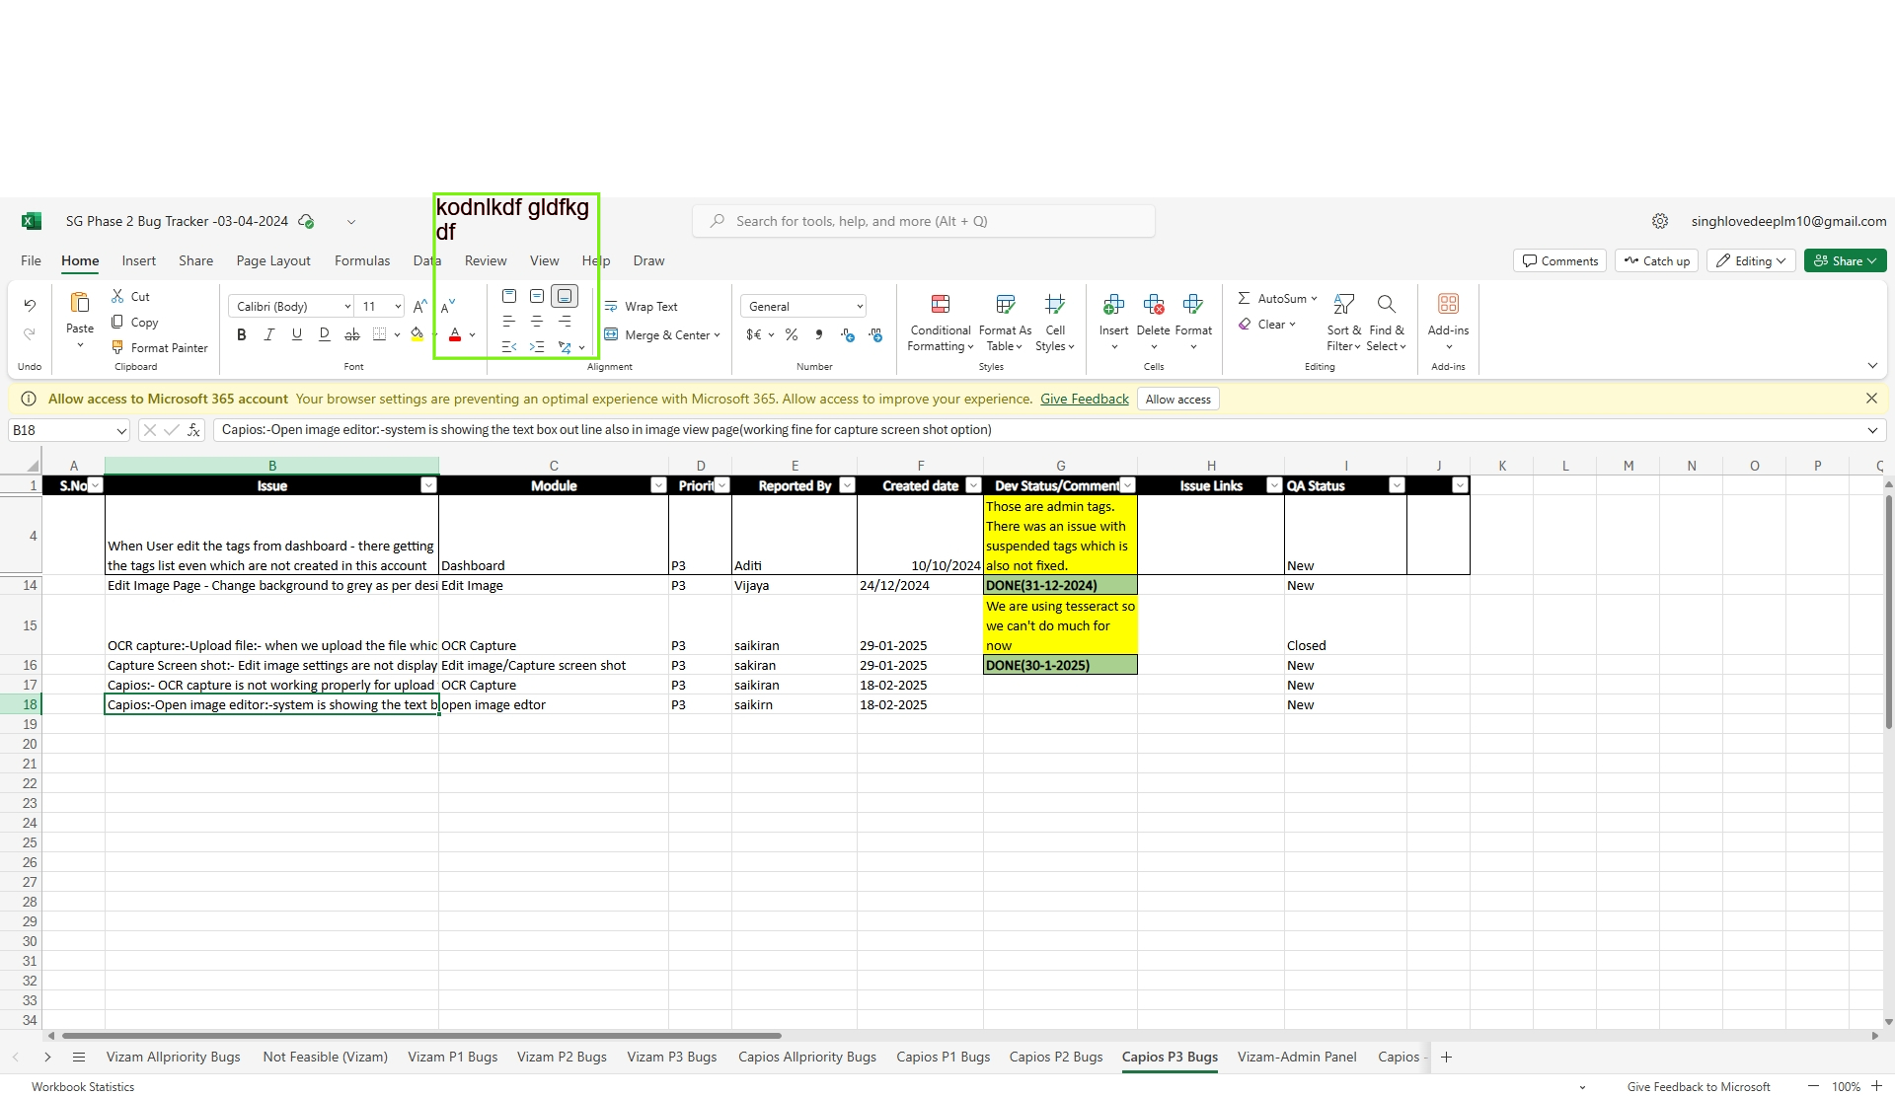The image size is (1895, 1096).
Task: Click the Comments button
Action: pos(1559,260)
